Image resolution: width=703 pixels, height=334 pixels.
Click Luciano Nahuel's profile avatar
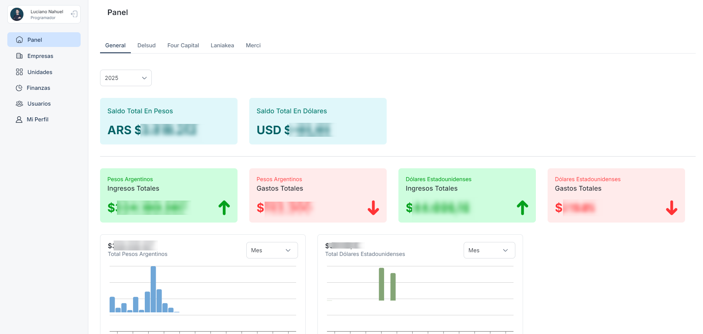17,14
